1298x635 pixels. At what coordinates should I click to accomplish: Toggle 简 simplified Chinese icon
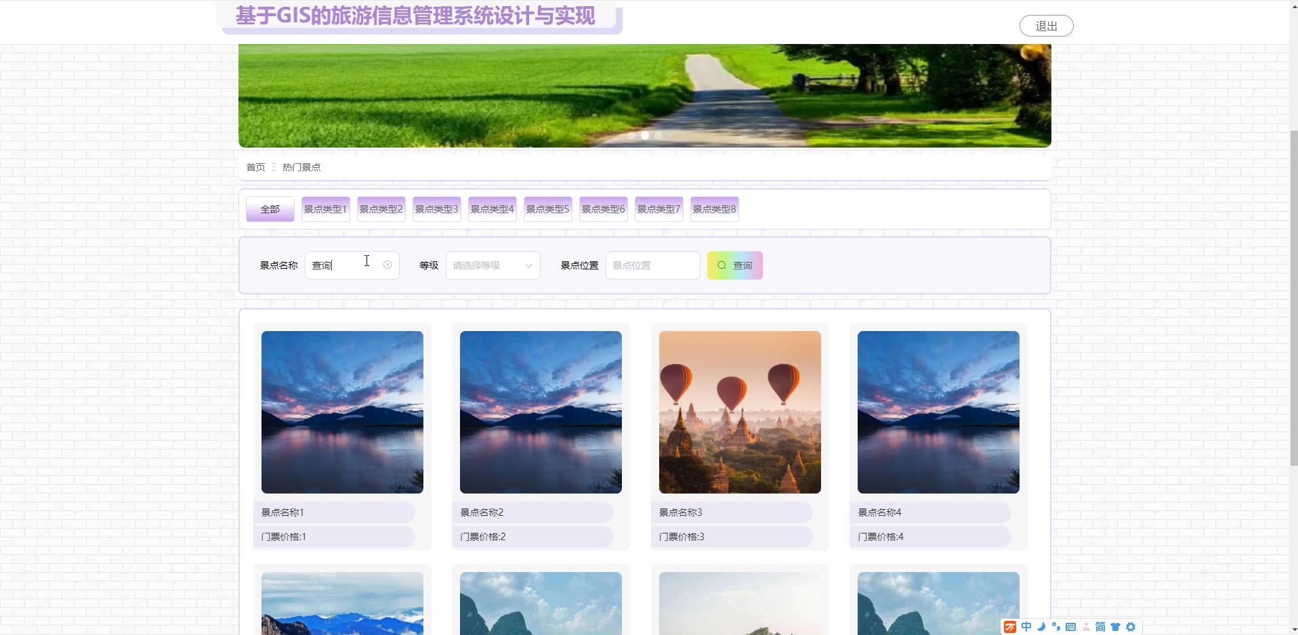[1100, 627]
